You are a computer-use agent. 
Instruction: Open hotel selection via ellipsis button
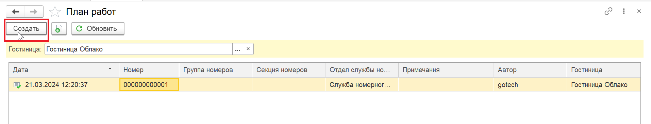click(x=238, y=49)
